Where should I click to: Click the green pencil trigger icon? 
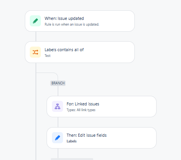(x=35, y=21)
